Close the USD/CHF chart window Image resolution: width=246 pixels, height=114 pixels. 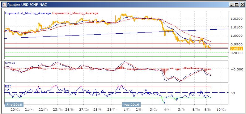coord(241,5)
